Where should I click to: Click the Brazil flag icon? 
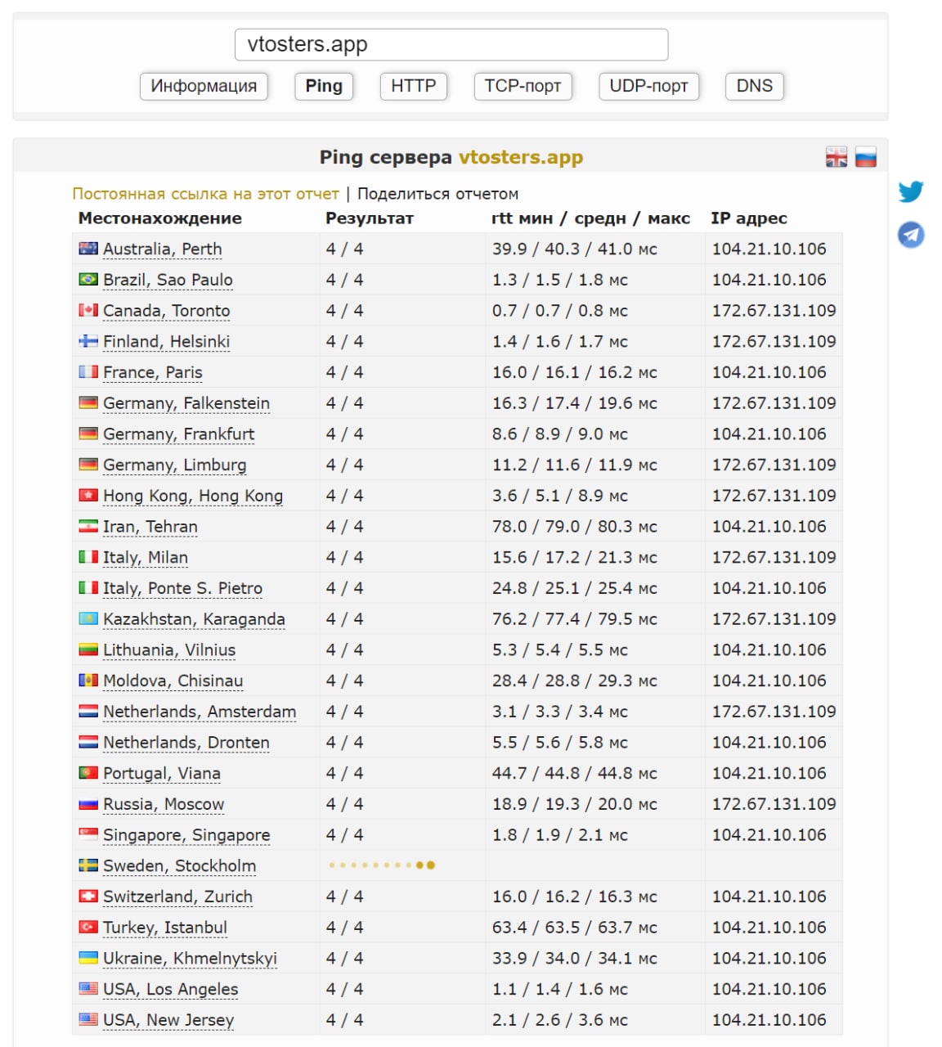(88, 280)
